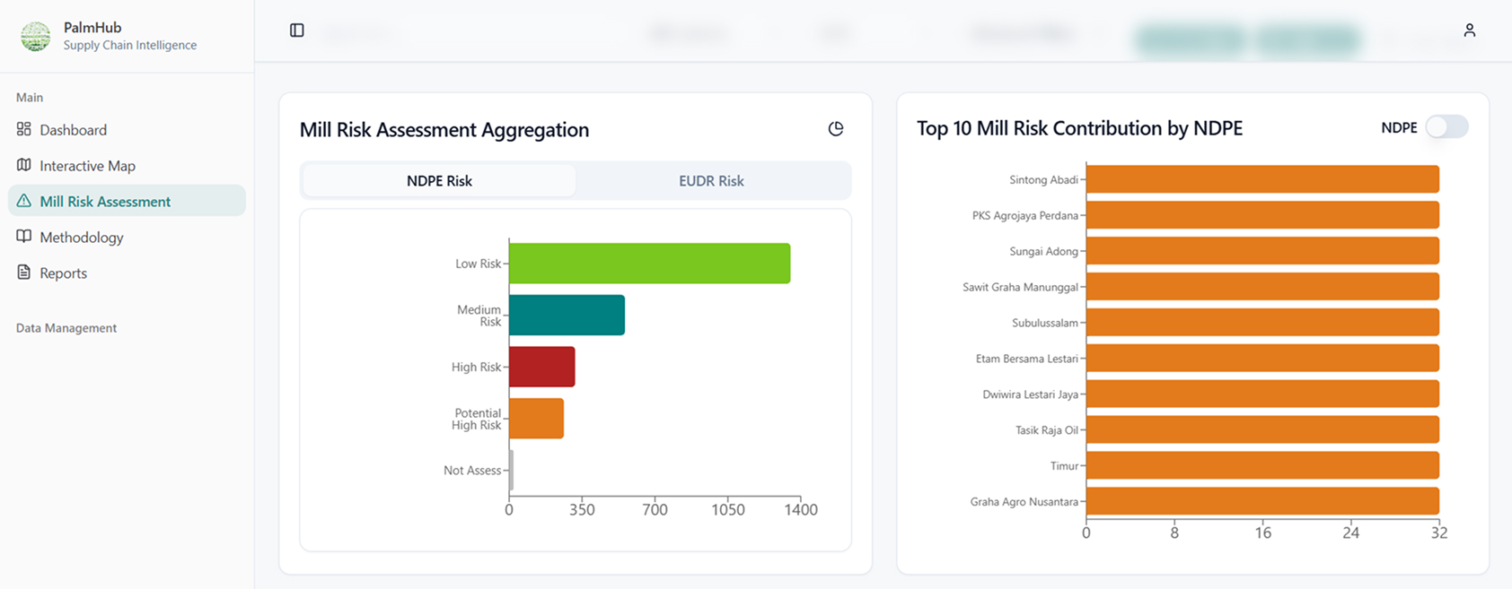This screenshot has height=589, width=1512.
Task: Switch to the EUDR Risk tab
Action: [711, 181]
